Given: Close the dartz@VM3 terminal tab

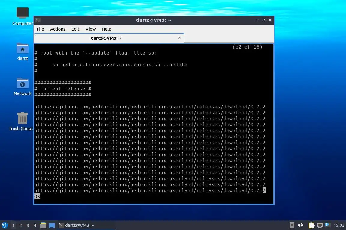Looking at the screenshot, I should click(179, 38).
